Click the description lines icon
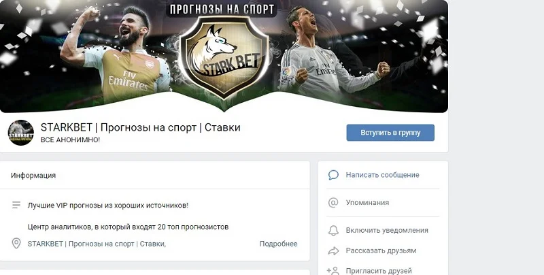This screenshot has width=544, height=275. pos(16,205)
